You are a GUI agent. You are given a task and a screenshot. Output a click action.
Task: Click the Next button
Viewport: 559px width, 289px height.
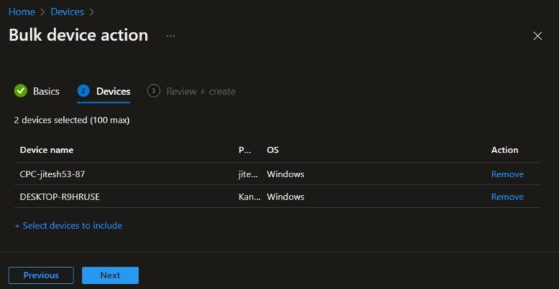coord(110,275)
